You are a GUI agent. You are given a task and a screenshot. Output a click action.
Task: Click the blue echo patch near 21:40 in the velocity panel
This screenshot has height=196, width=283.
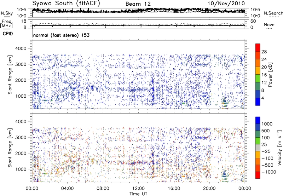point(225,174)
